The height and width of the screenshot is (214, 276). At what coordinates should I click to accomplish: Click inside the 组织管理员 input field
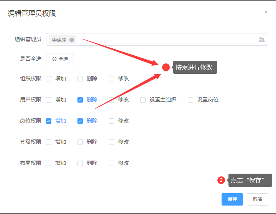(165, 40)
